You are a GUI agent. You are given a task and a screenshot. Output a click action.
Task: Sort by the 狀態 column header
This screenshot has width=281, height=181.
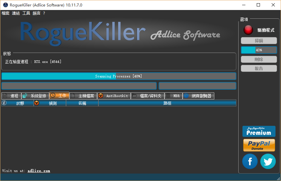(x=17, y=103)
